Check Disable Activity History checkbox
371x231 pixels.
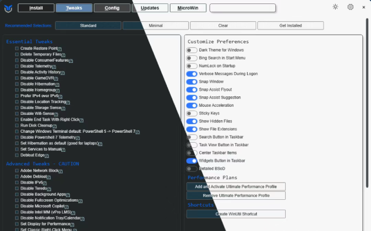[17, 72]
